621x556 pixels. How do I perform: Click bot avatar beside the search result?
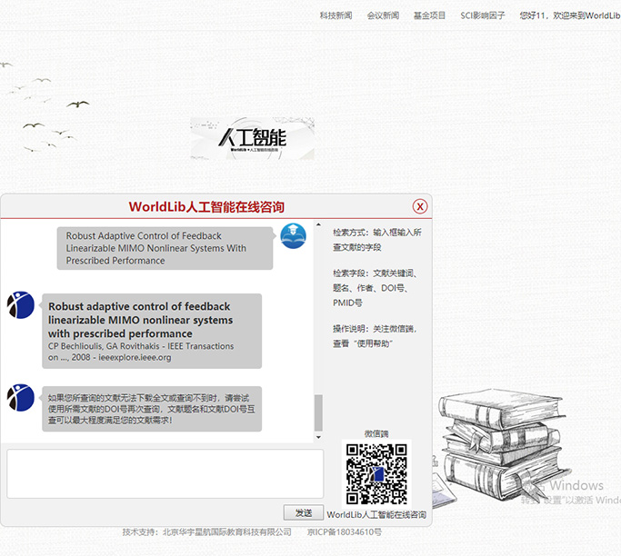[x=20, y=305]
